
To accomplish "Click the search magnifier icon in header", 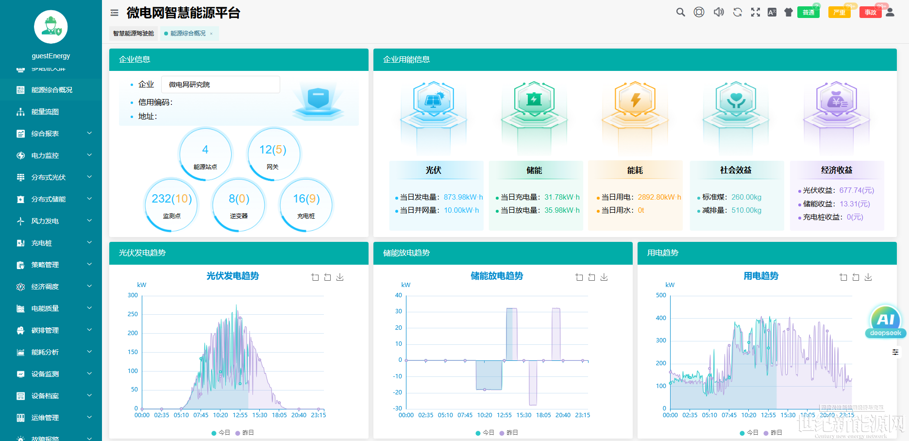I will [x=680, y=12].
